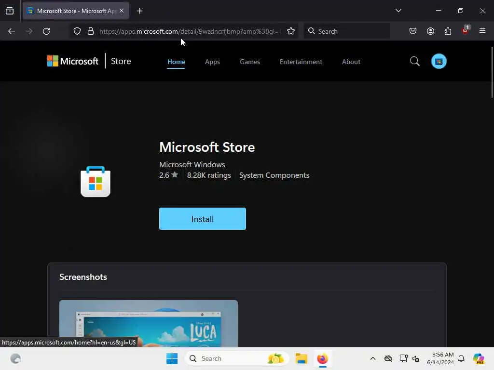Open Firefox recent browsing view icon

(x=10, y=11)
